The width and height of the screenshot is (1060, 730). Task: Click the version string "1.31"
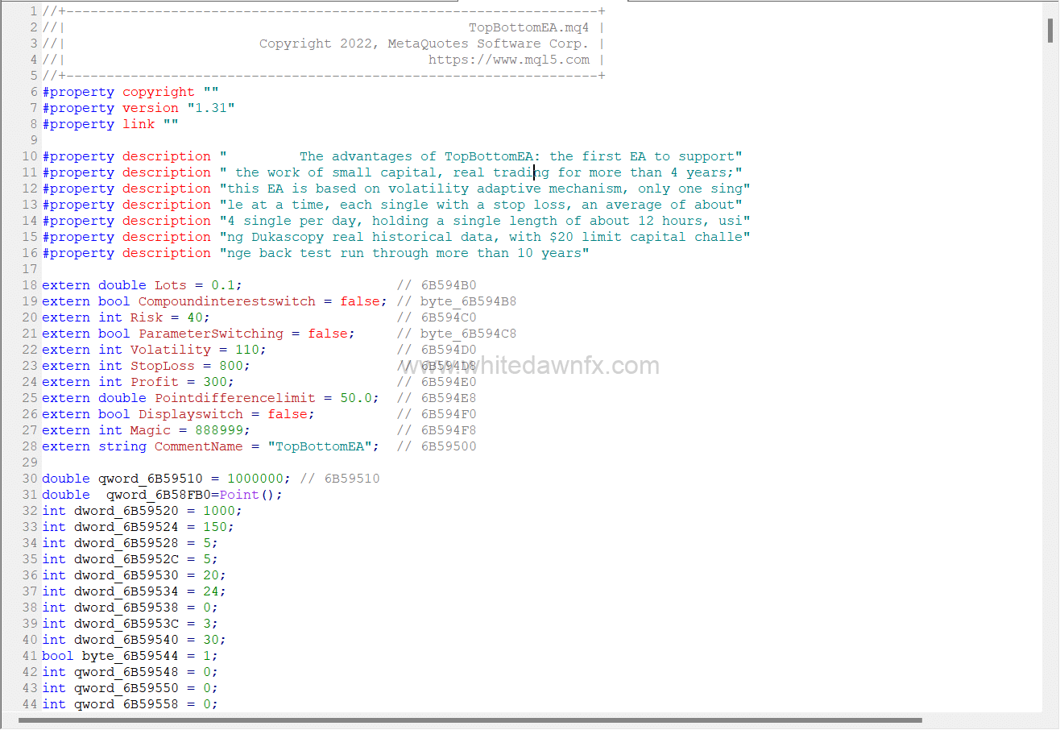210,108
